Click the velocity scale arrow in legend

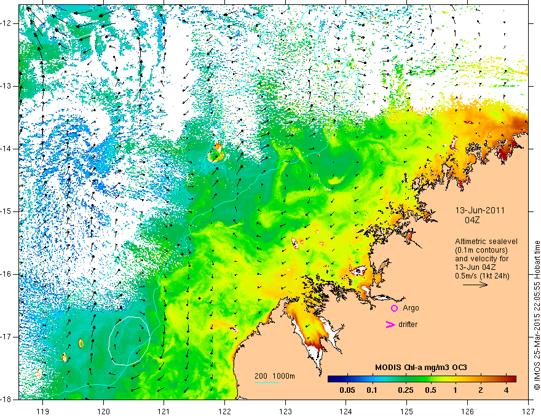click(x=475, y=285)
